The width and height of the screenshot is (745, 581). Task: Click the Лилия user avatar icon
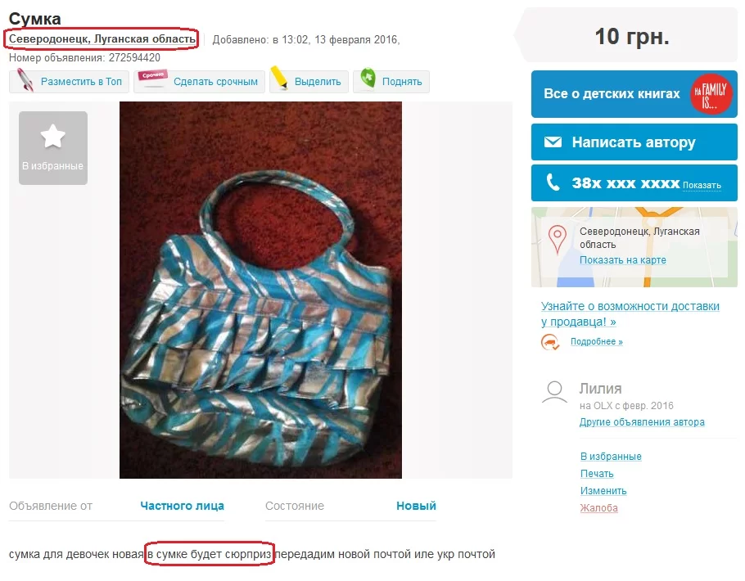click(554, 393)
